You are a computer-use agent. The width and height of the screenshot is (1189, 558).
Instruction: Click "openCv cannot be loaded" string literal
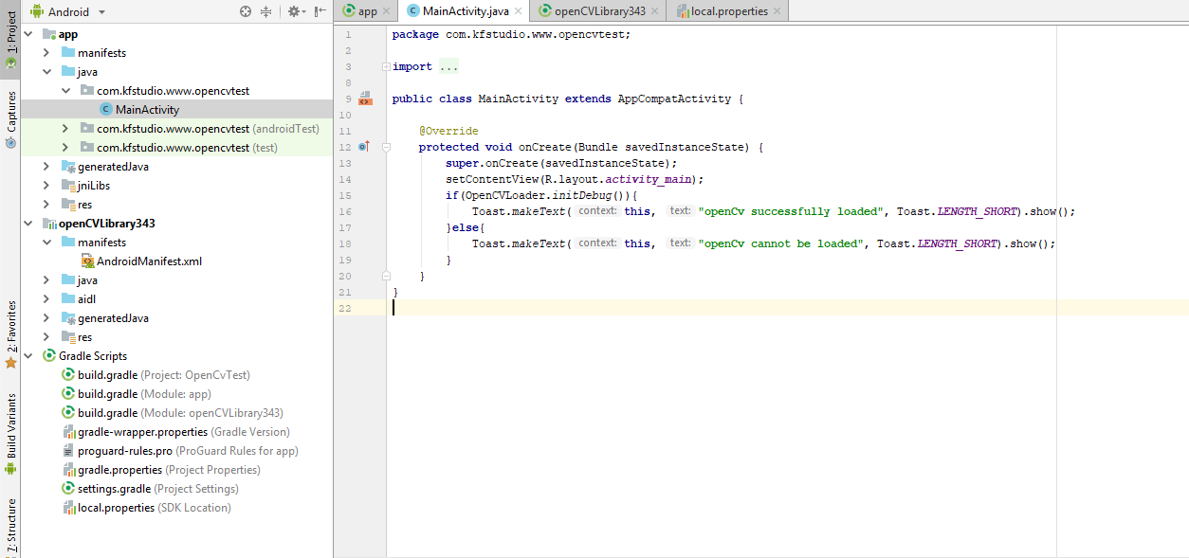coord(780,243)
